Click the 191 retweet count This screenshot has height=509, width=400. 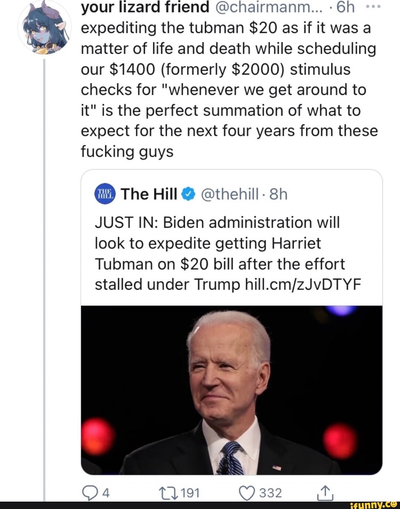tap(190, 493)
